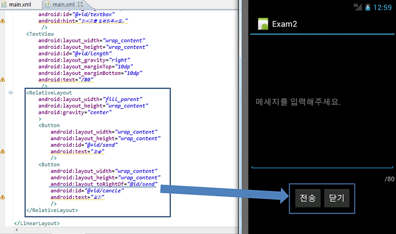This screenshot has height=234, width=396.
Task: Click the </RelativeLayout> closing tag line
Action: click(x=52, y=210)
